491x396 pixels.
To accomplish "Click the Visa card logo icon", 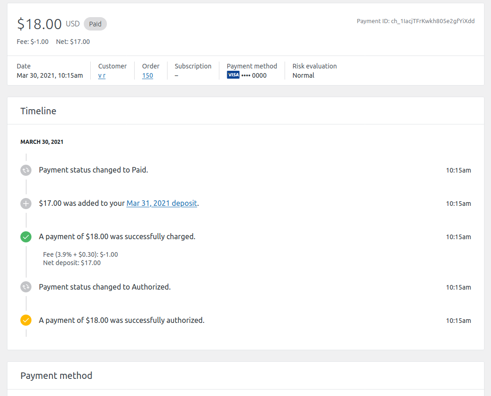I will click(233, 75).
